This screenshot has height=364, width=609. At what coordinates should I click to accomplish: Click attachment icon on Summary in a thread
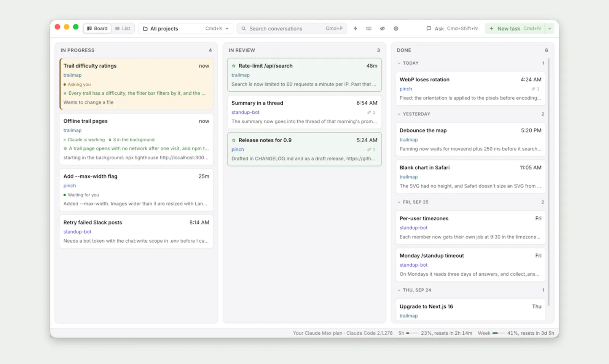point(369,112)
